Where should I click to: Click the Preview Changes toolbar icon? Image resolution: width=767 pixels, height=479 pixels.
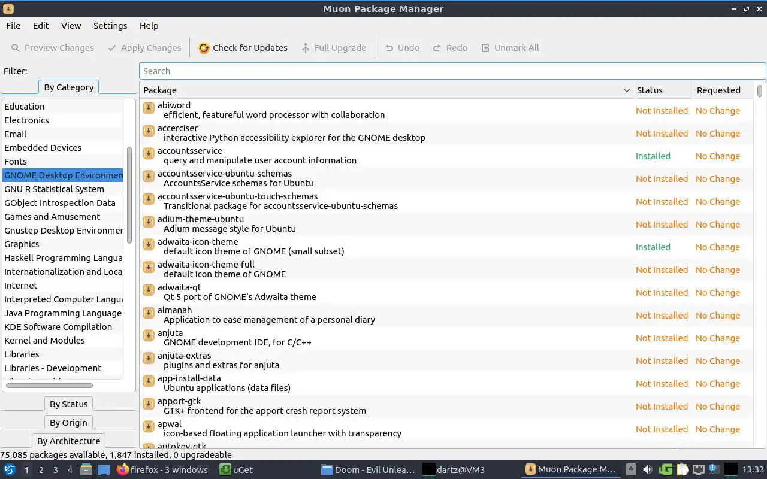click(15, 48)
